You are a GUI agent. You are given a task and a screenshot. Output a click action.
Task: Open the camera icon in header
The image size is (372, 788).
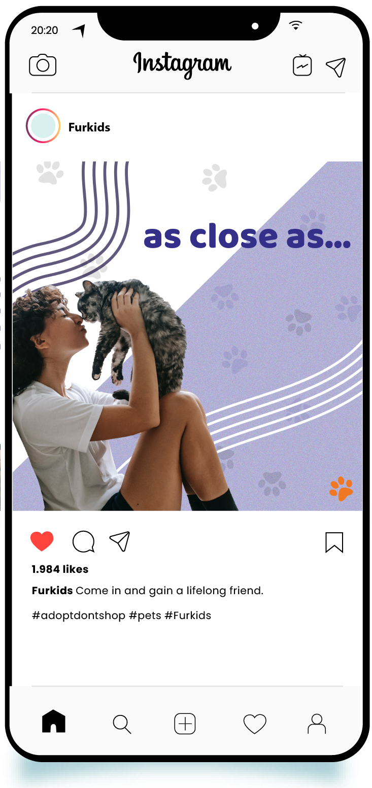click(x=43, y=65)
